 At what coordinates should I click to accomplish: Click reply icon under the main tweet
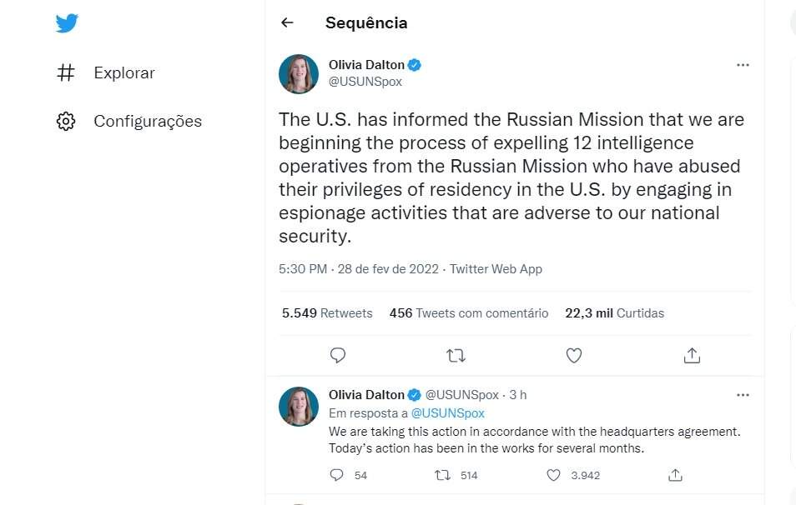point(338,356)
